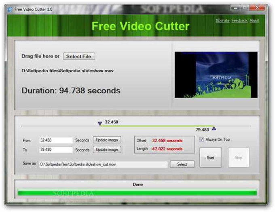Click the Free Video Cutter title bar icon

(10, 9)
